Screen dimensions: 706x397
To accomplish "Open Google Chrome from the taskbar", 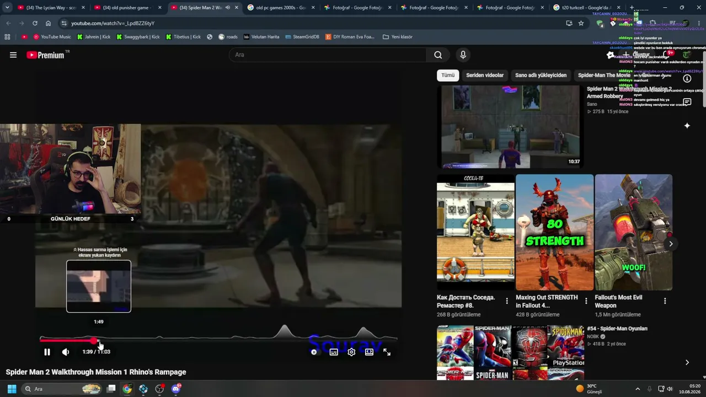I will point(127,389).
